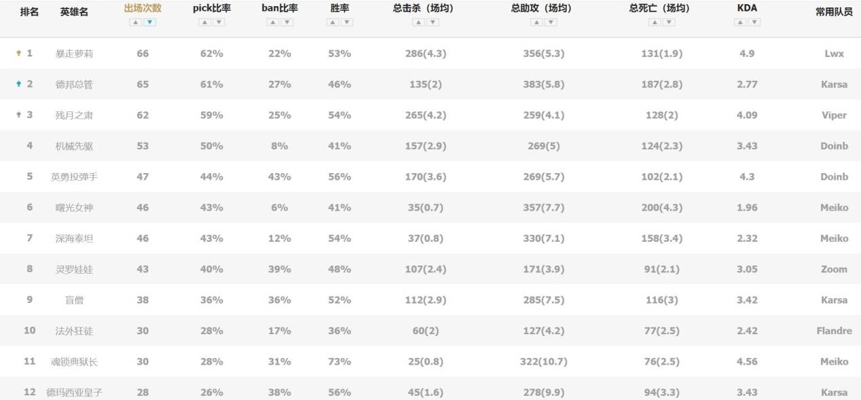This screenshot has width=861, height=400.
Task: Click the 常用队员 column header
Action: pos(834,11)
